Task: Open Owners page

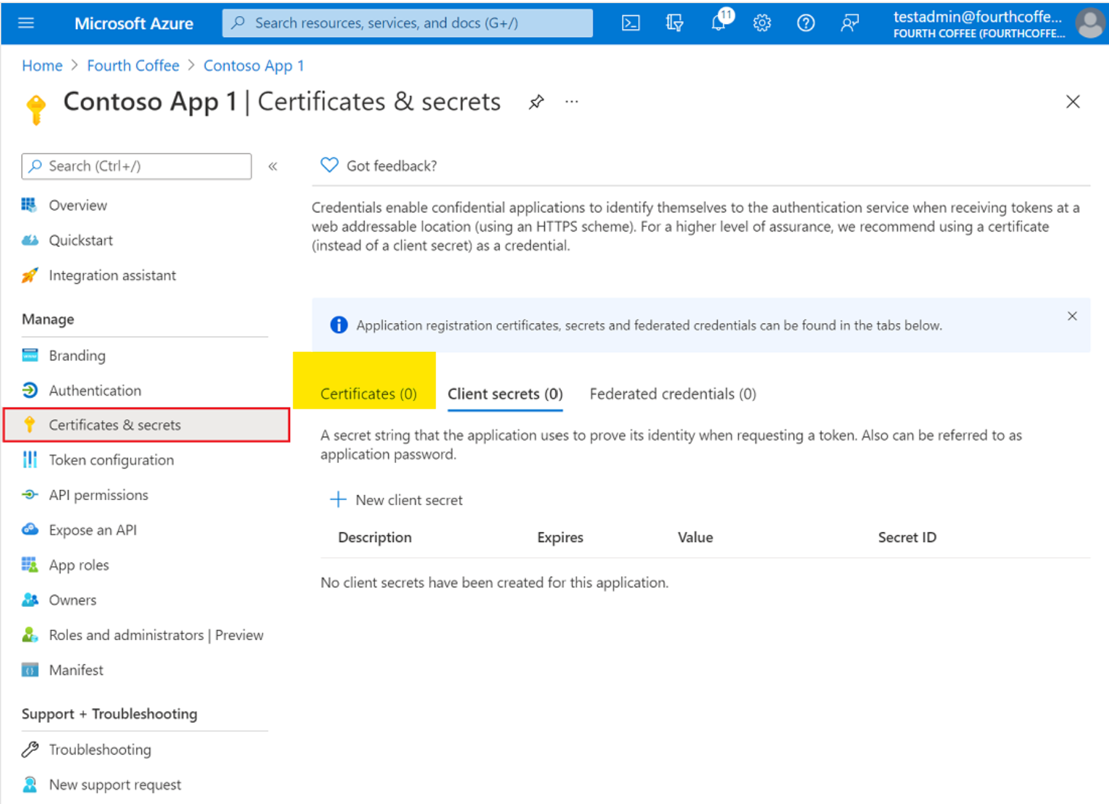Action: tap(72, 600)
